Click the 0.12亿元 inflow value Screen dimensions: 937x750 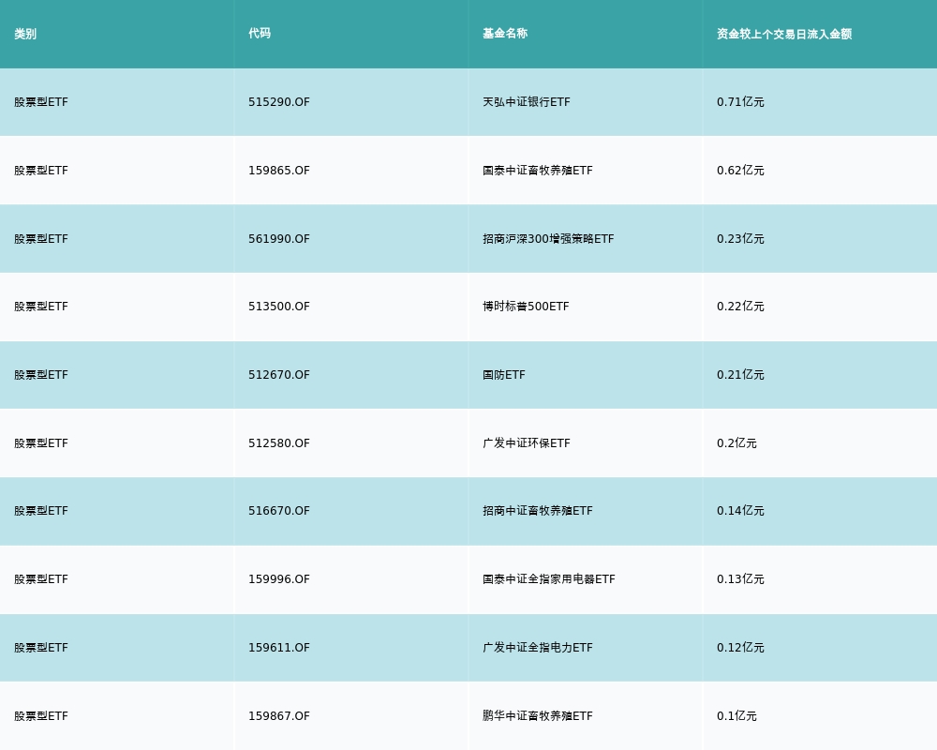[740, 648]
